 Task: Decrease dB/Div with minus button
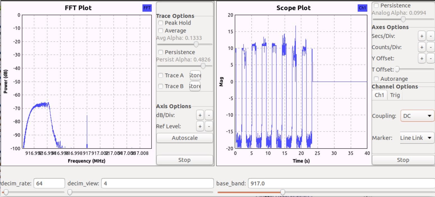209,115
